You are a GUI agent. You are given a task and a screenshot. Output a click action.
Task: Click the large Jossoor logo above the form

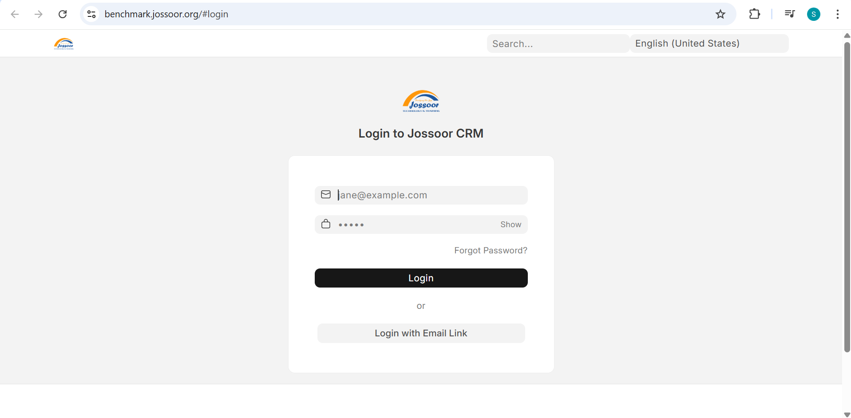coord(421,101)
